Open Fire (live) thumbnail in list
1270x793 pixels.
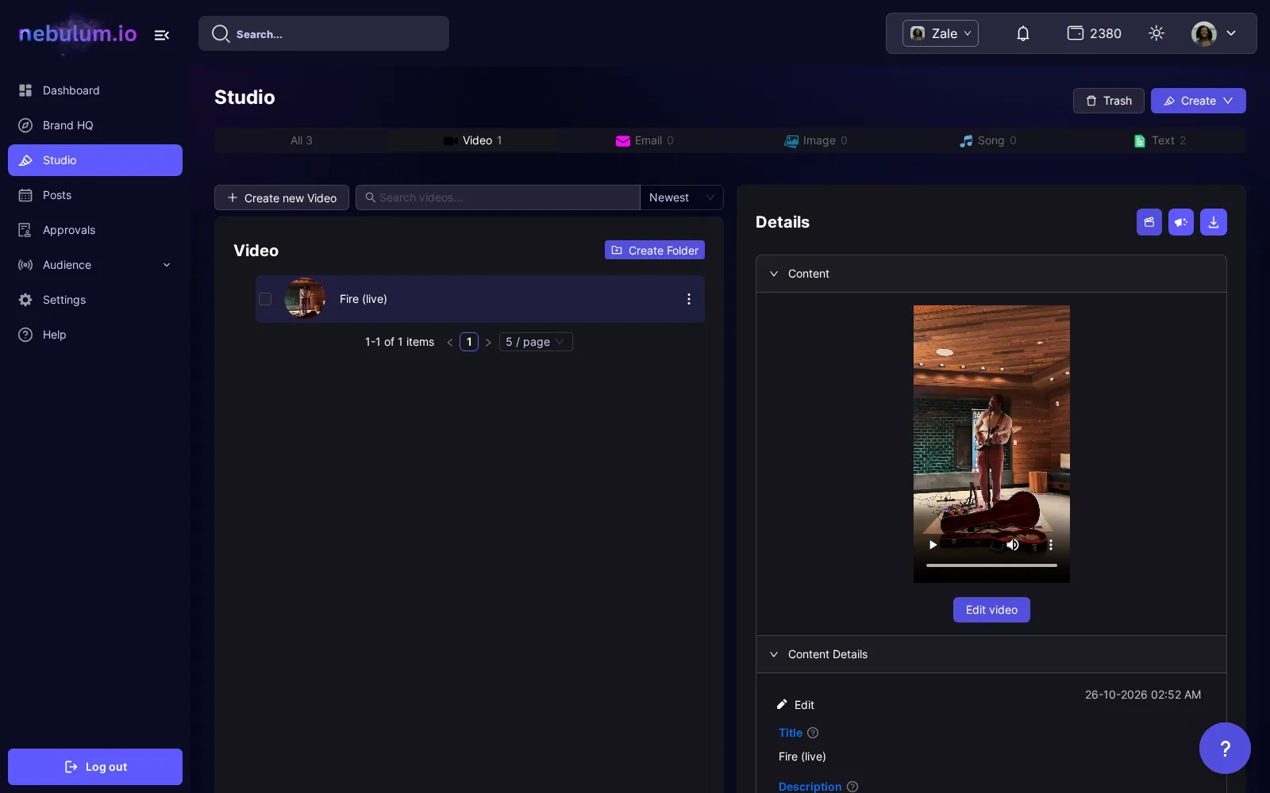point(305,299)
